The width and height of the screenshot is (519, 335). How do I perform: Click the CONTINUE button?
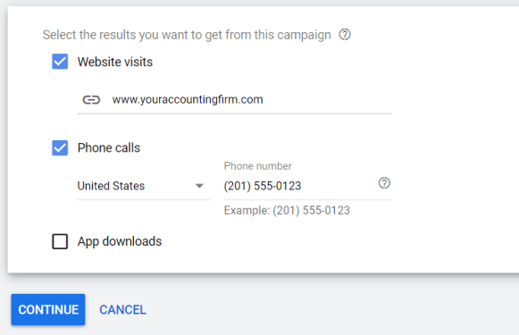tap(48, 309)
